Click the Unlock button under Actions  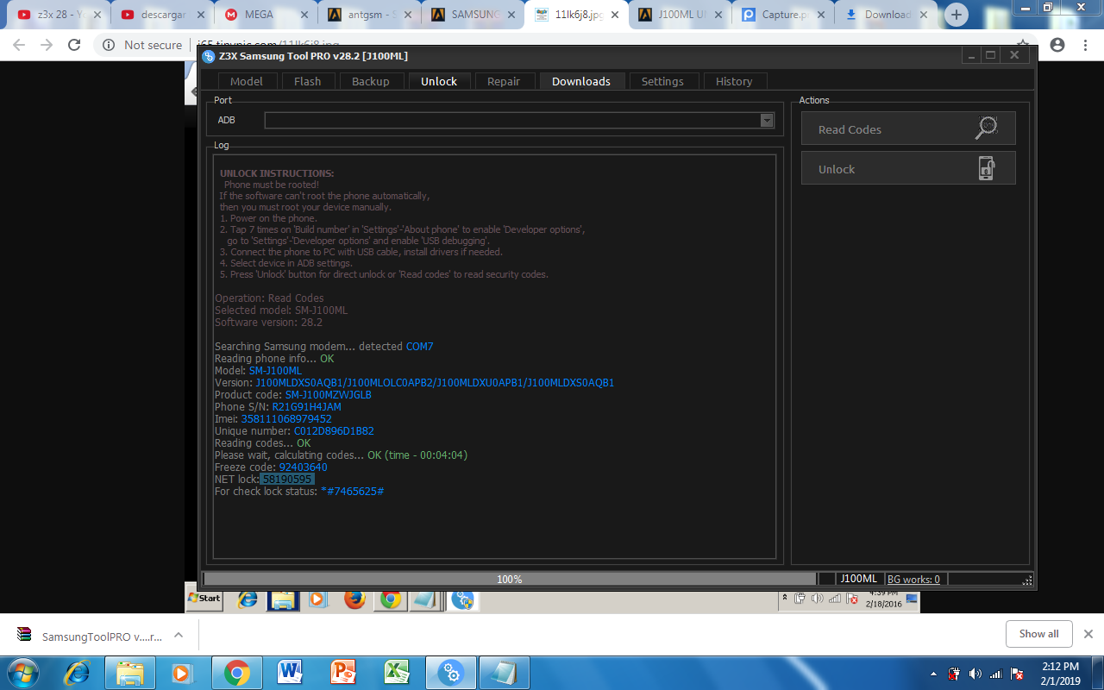pyautogui.click(x=908, y=168)
